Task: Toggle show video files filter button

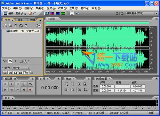Action: point(15,73)
